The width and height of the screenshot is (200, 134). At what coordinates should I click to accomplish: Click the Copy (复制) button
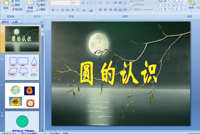coord(15,5)
